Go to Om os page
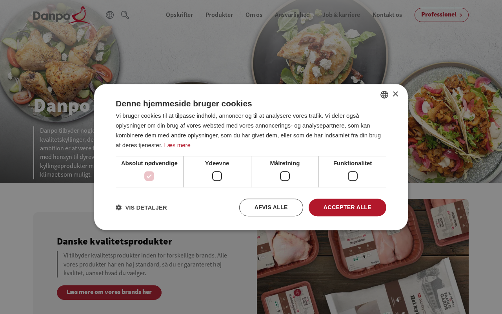Image resolution: width=502 pixels, height=314 pixels. pyautogui.click(x=254, y=15)
